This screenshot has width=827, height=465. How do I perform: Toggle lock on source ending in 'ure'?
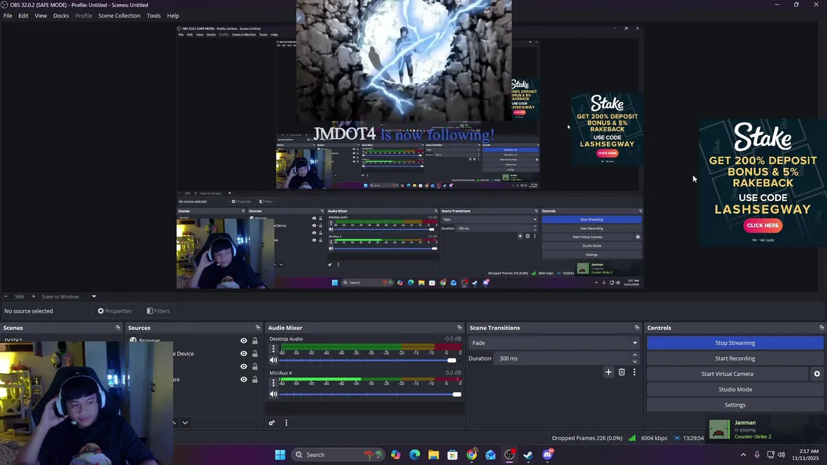pos(255,379)
